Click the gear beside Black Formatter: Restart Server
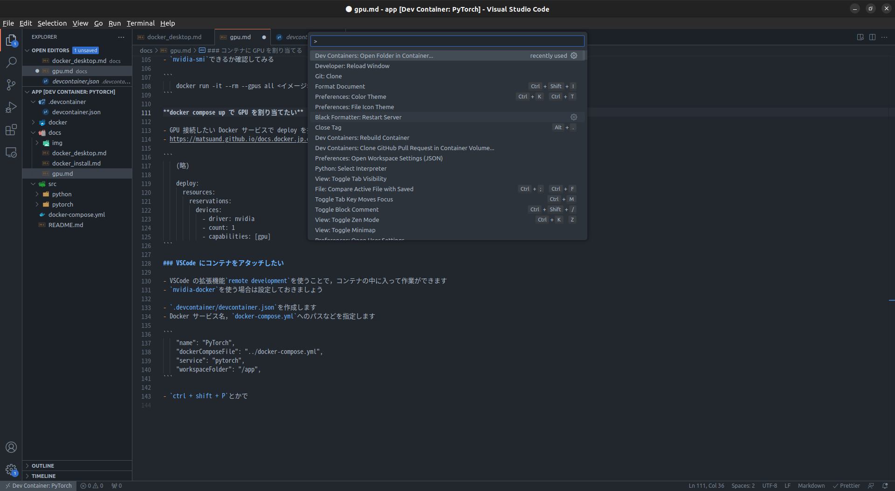Viewport: 895px width, 491px height. 573,117
